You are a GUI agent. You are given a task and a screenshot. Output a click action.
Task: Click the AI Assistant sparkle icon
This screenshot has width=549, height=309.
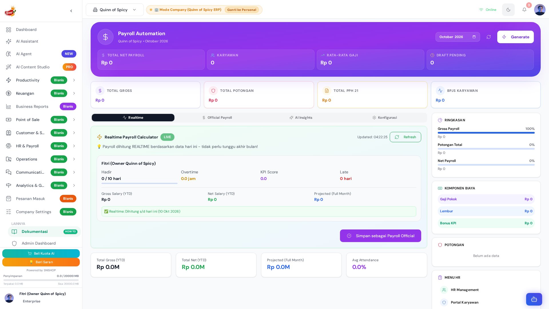[x=9, y=41]
